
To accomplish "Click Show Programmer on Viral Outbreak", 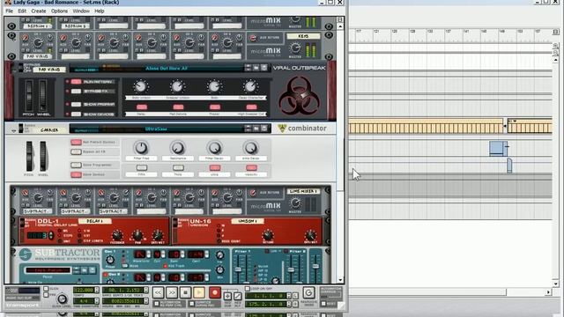I will 77,104.
